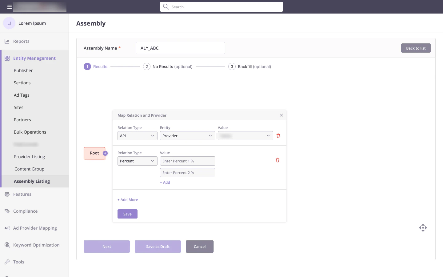Open the Provider Entity dropdown

[188, 136]
